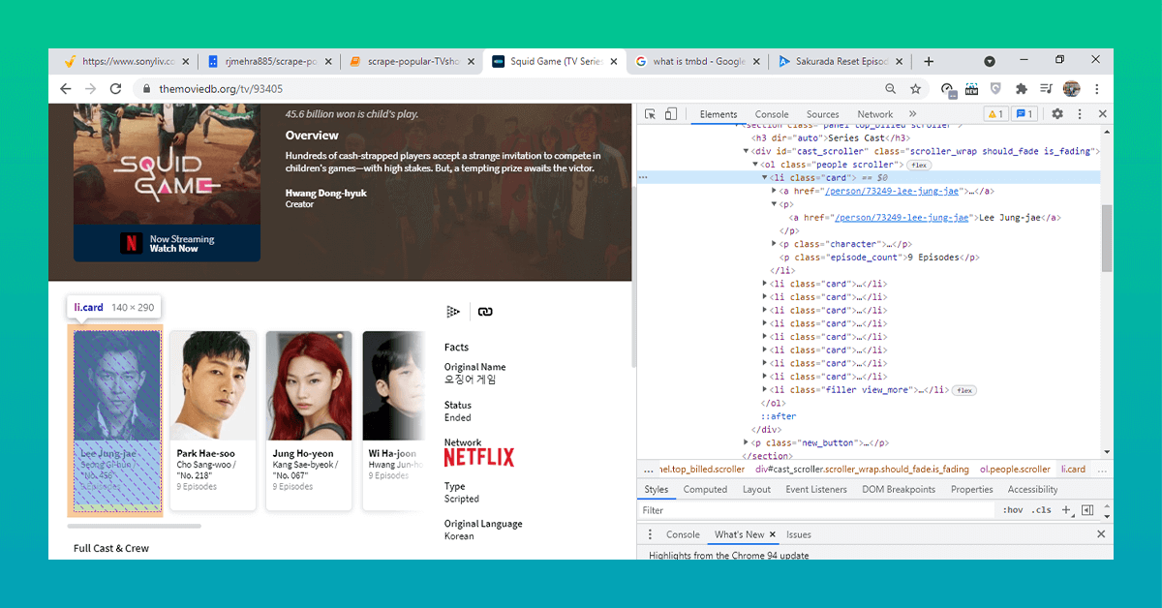Expand the first a href lee-jung-jae node

774,192
